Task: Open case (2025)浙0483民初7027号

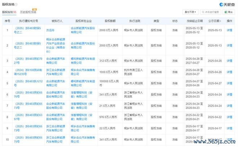Action: (x=28, y=61)
